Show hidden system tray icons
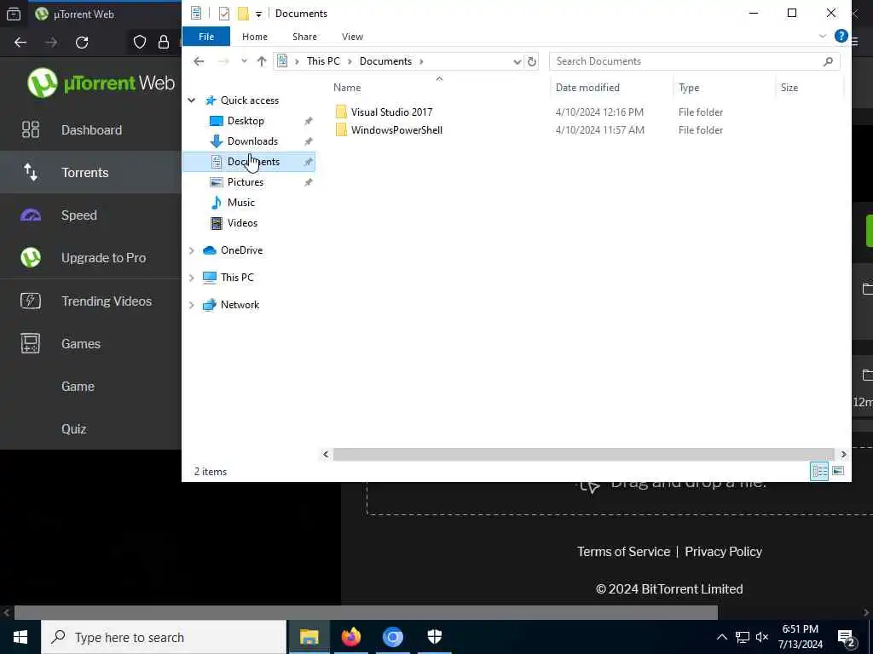The height and width of the screenshot is (654, 873). (721, 637)
